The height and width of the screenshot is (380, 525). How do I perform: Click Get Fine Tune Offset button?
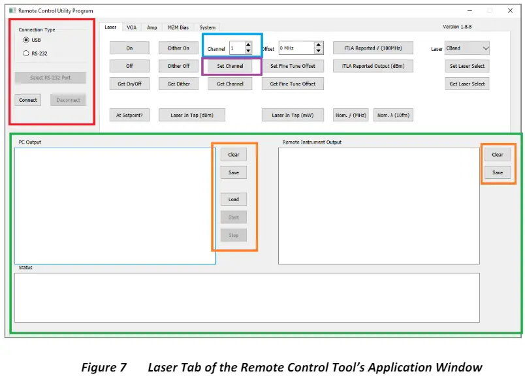pyautogui.click(x=293, y=84)
